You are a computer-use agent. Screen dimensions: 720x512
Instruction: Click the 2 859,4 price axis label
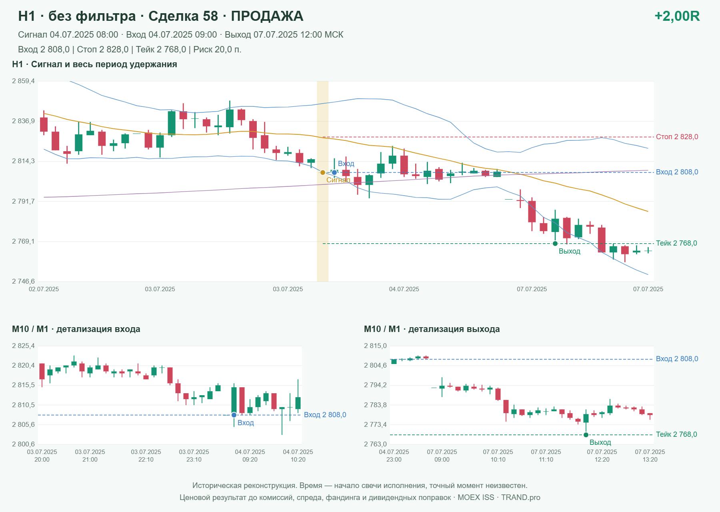click(x=23, y=81)
